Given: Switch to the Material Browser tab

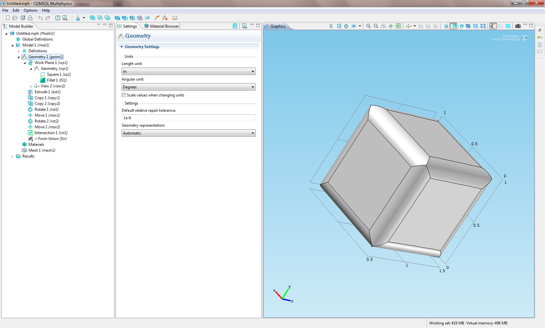Looking at the screenshot, I should pos(162,26).
